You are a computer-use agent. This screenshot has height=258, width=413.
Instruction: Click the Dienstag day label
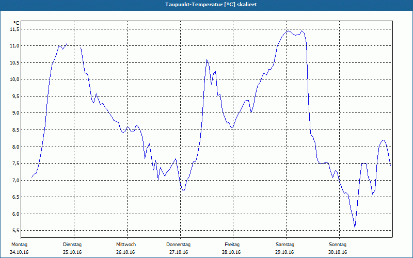[x=72, y=245]
